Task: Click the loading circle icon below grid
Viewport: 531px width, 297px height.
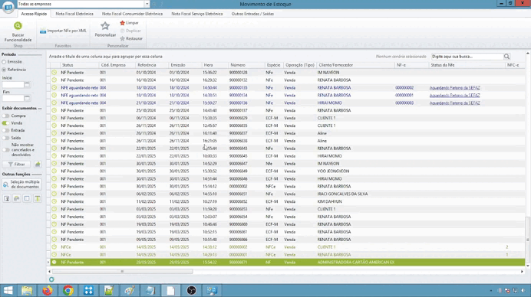Action: click(x=51, y=279)
